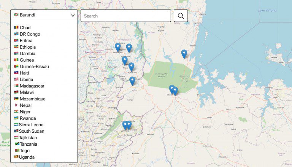
Task: Select Malawi in the country list
Action: [x=24, y=92]
